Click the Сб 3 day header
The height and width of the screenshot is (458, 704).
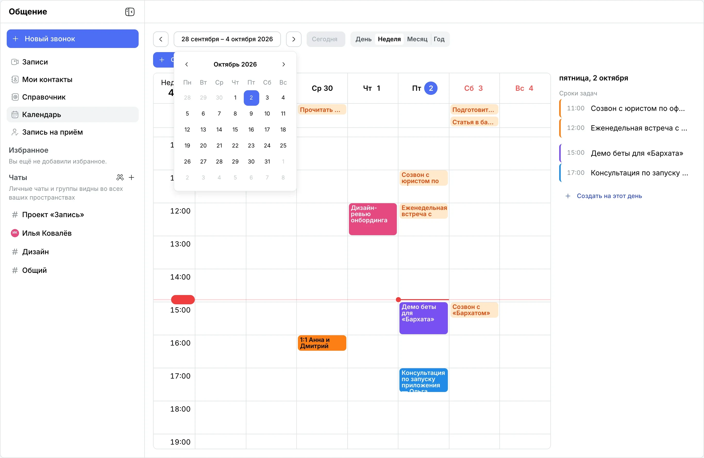coord(474,88)
